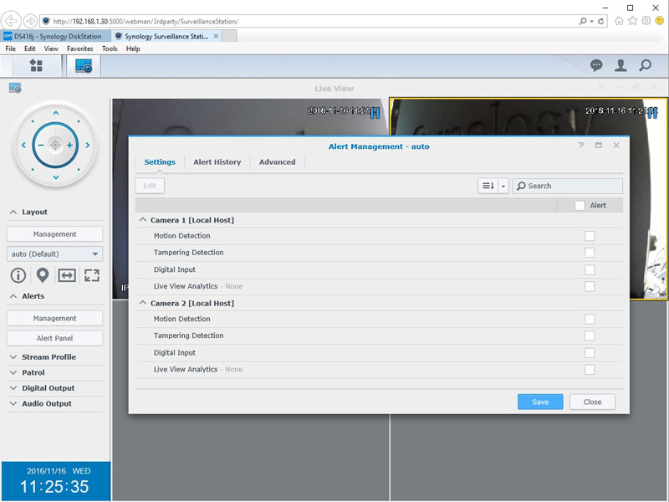This screenshot has height=502, width=669.
Task: Click the Live View application icon in taskbar
Action: [x=84, y=66]
